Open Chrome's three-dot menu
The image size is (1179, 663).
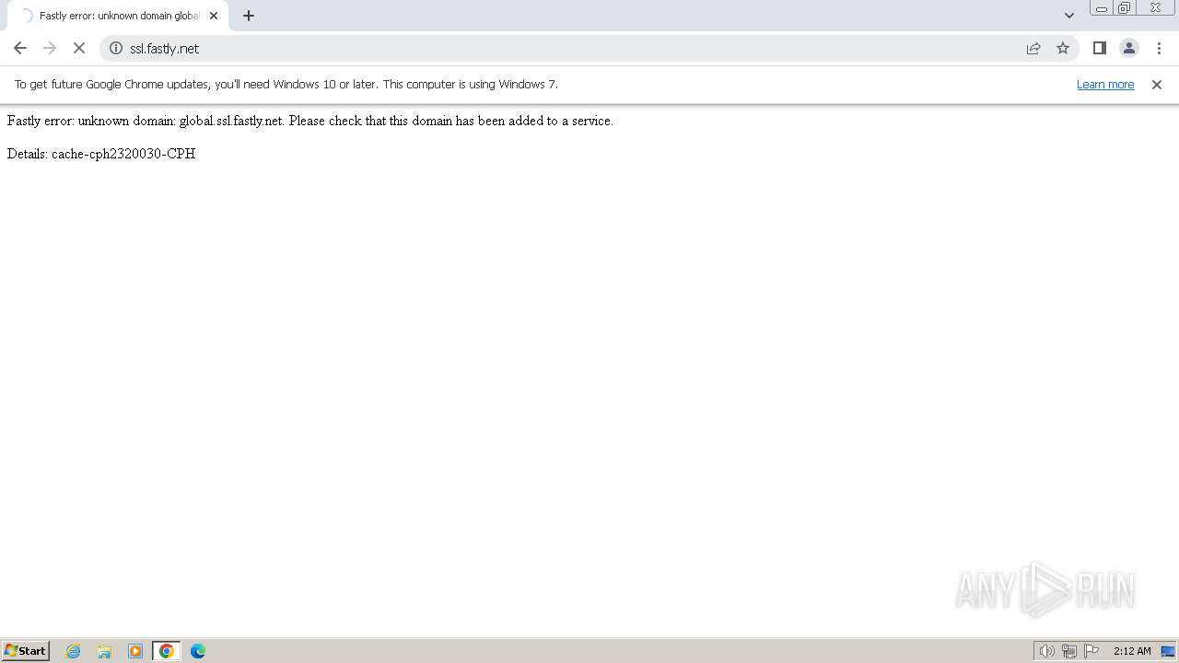(x=1159, y=48)
